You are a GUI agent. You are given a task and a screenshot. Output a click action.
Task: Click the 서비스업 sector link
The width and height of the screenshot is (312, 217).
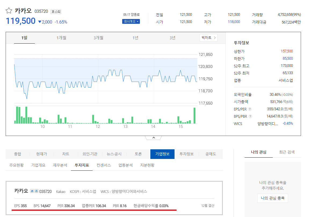point(286,80)
